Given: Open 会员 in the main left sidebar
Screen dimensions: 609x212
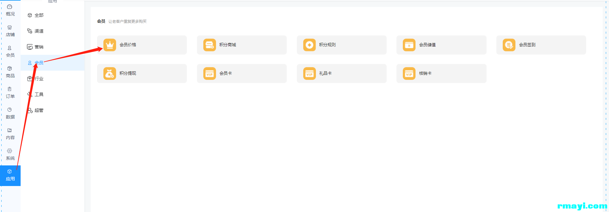Looking at the screenshot, I should (x=10, y=52).
